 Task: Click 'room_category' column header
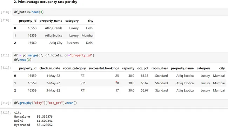[x=74, y=68]
